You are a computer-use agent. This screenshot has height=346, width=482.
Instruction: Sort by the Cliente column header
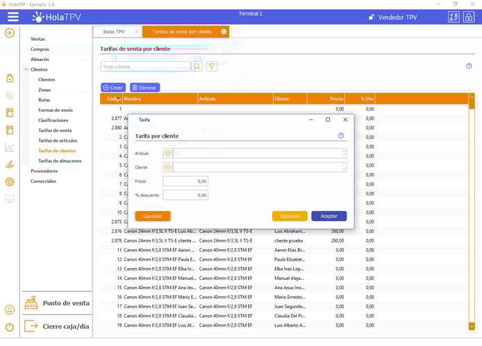pyautogui.click(x=290, y=99)
